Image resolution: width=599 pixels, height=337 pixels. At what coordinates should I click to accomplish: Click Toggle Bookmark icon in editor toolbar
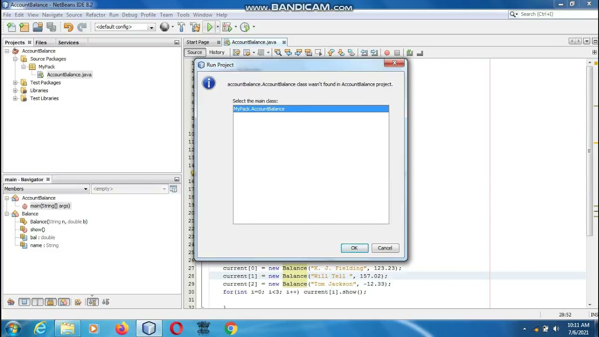point(351,52)
